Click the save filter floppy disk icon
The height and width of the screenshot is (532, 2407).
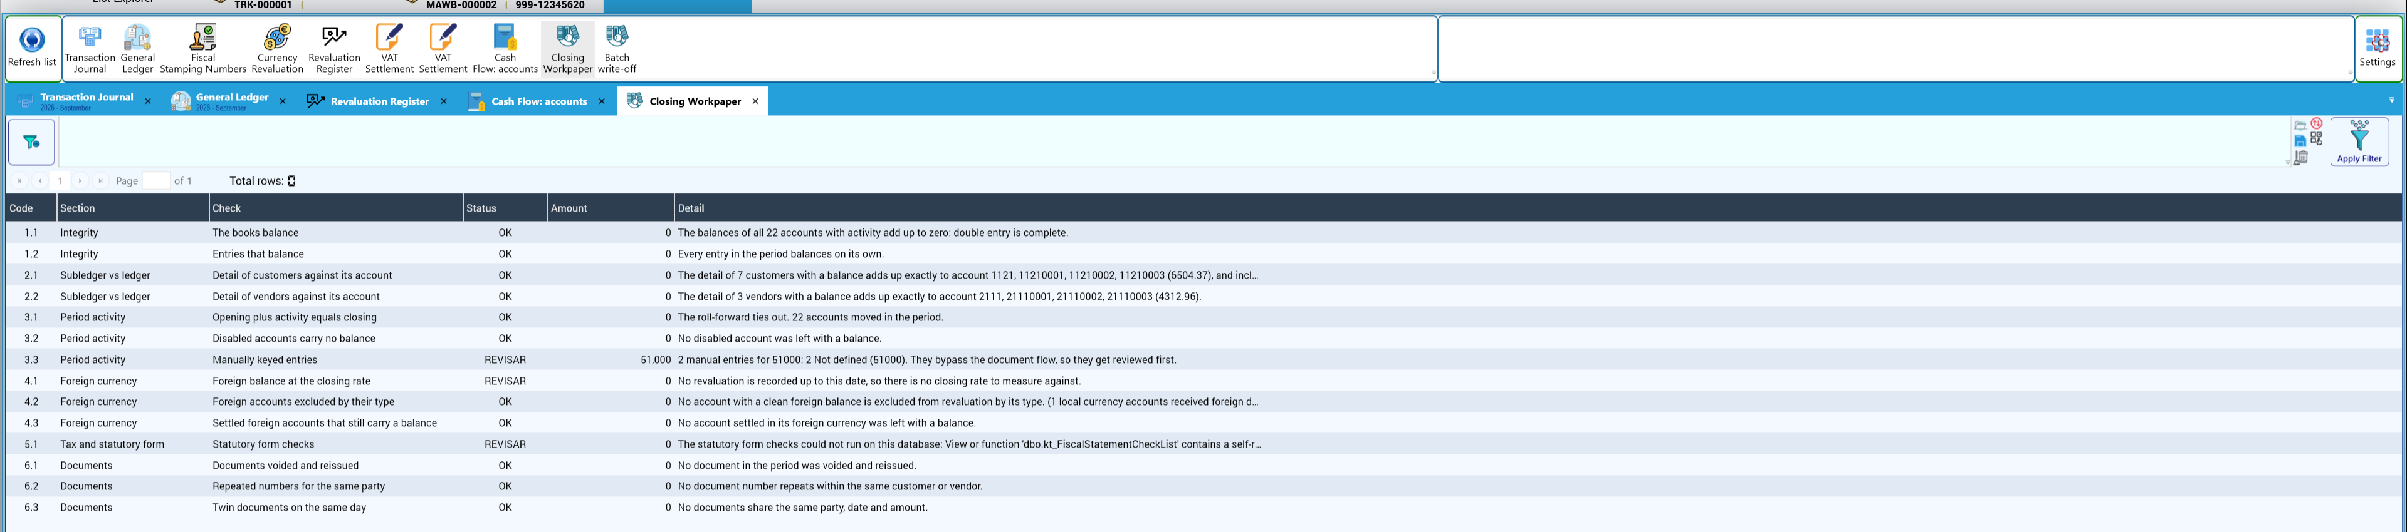2300,141
